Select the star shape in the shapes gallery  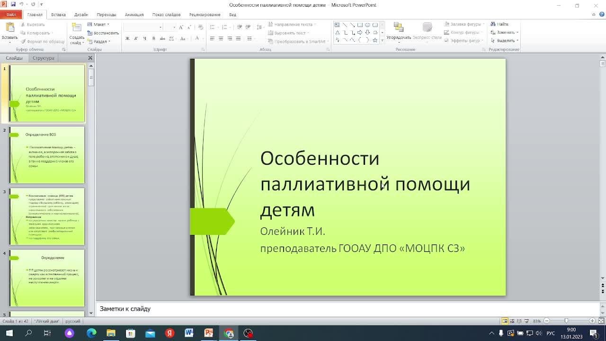(x=375, y=40)
